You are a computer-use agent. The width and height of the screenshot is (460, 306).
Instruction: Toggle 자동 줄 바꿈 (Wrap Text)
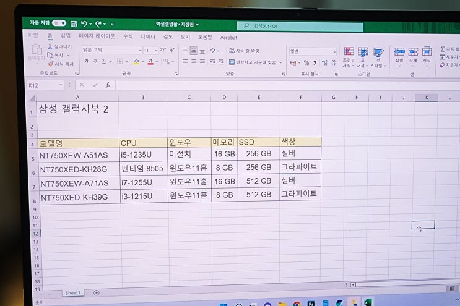coord(244,51)
